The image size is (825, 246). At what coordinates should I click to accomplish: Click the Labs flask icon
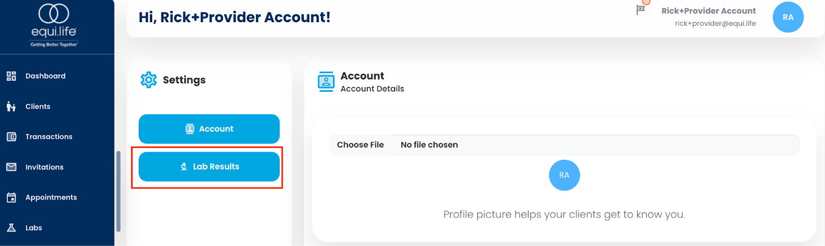[11, 227]
